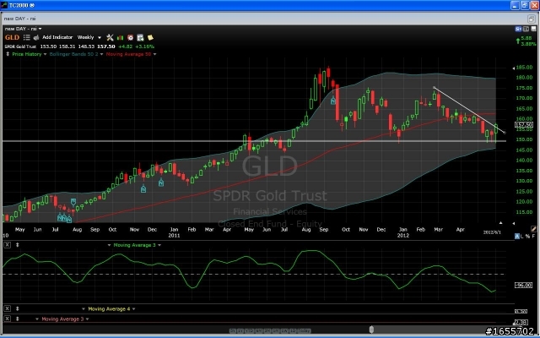Toggle F scale button
This screenshot has width=540, height=338.
533,237
